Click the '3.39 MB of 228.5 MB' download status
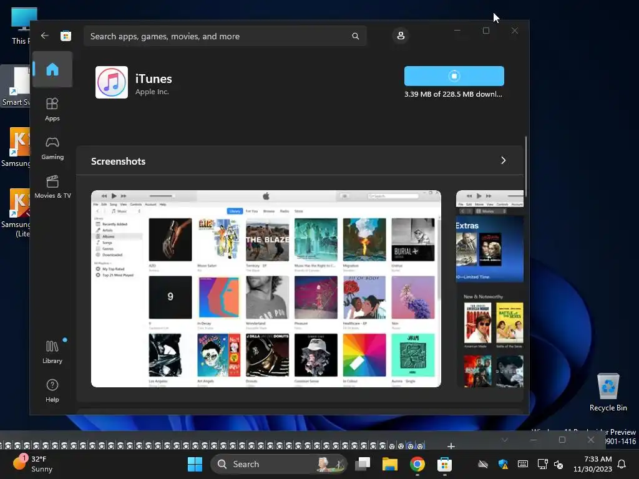Viewport: 639px width, 479px height. (453, 94)
